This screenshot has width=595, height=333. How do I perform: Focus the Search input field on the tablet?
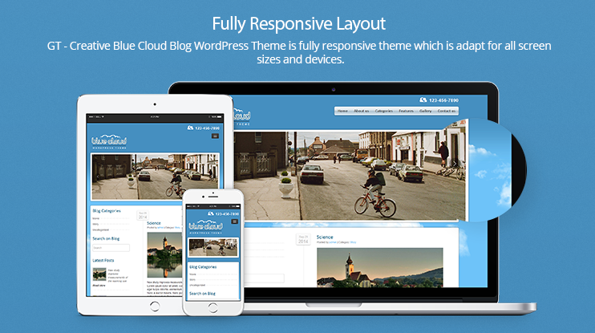pyautogui.click(x=111, y=248)
